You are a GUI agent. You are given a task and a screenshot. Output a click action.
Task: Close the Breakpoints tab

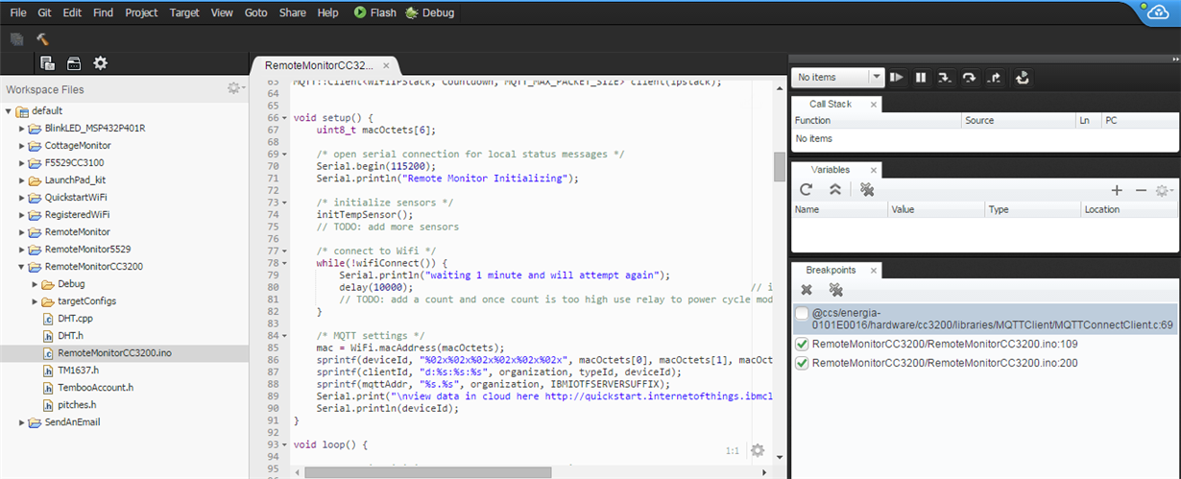874,270
